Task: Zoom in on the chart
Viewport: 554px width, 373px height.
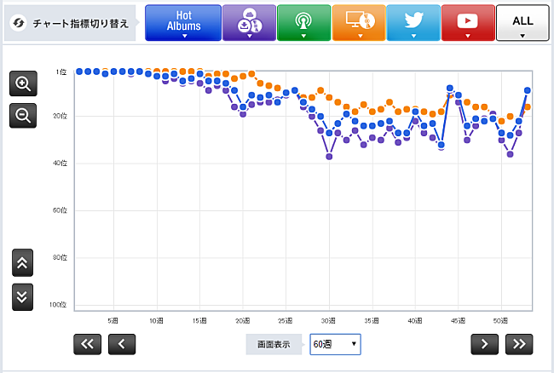Action: (23, 83)
